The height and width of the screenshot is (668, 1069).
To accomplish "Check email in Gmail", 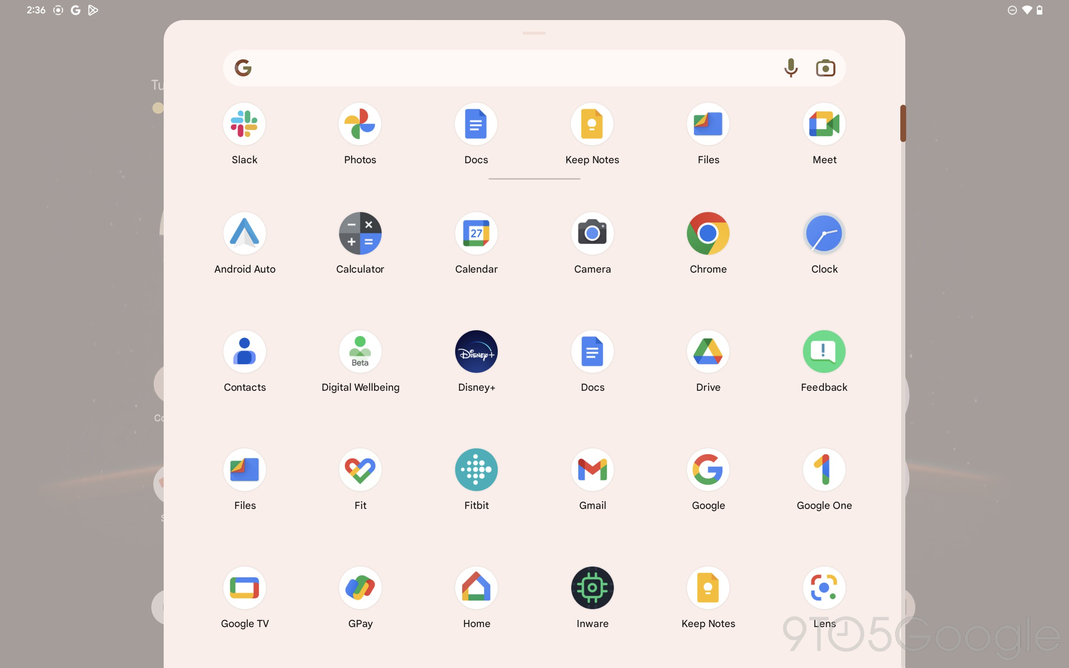I will (592, 470).
